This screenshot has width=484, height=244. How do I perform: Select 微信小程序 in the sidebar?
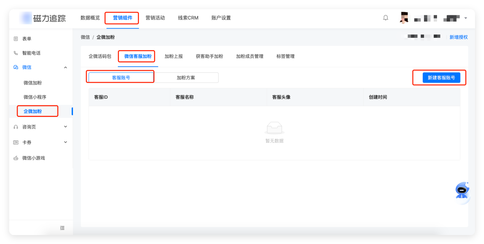[x=35, y=97]
